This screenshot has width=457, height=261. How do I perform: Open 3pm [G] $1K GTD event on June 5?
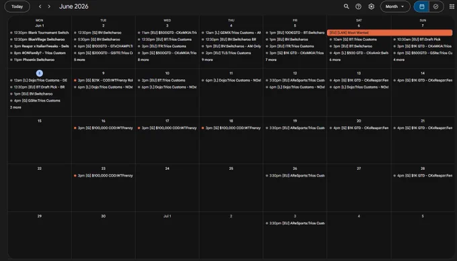tap(295, 53)
